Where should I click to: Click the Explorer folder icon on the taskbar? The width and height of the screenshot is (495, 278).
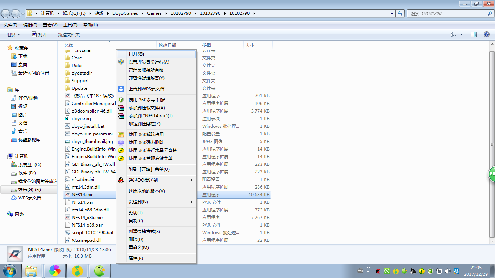[x=32, y=270]
